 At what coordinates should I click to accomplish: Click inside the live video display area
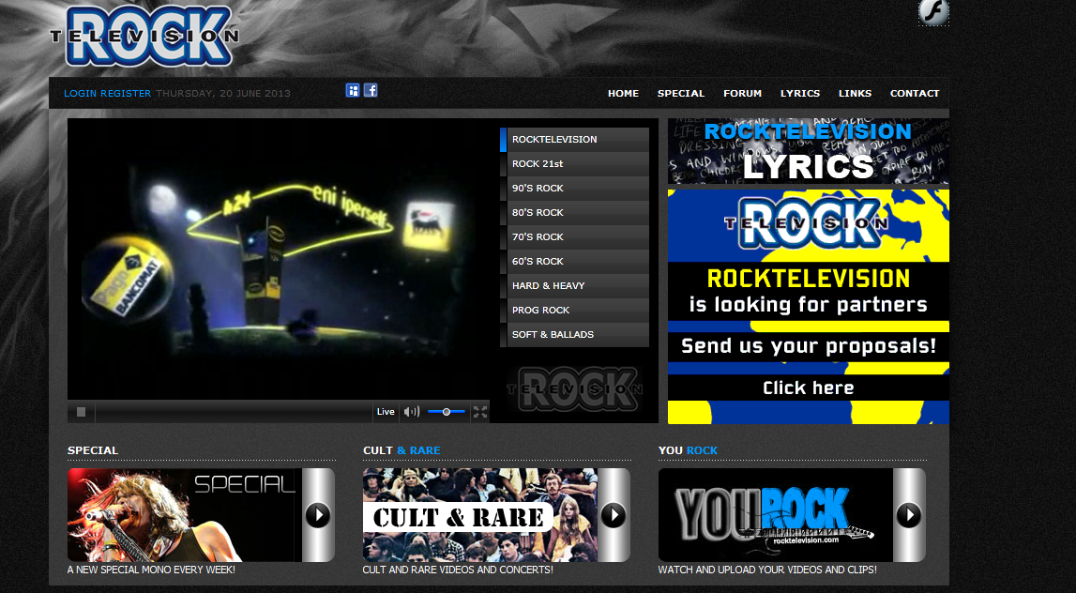coord(278,259)
